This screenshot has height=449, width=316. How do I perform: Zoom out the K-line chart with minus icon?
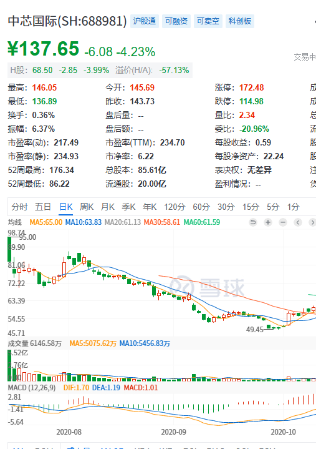click(283, 222)
